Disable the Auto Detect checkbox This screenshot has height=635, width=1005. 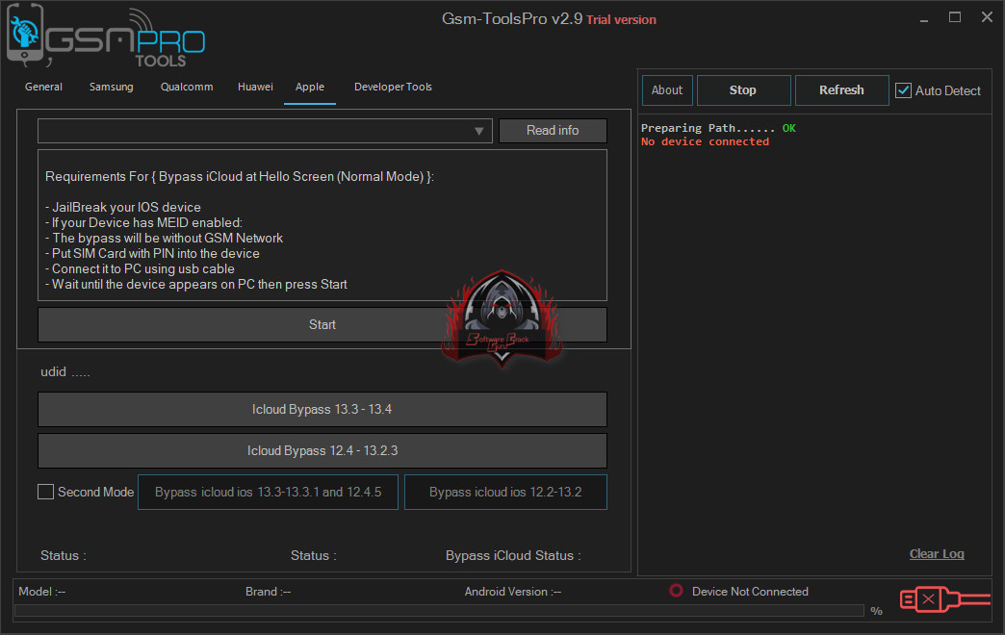tap(903, 90)
